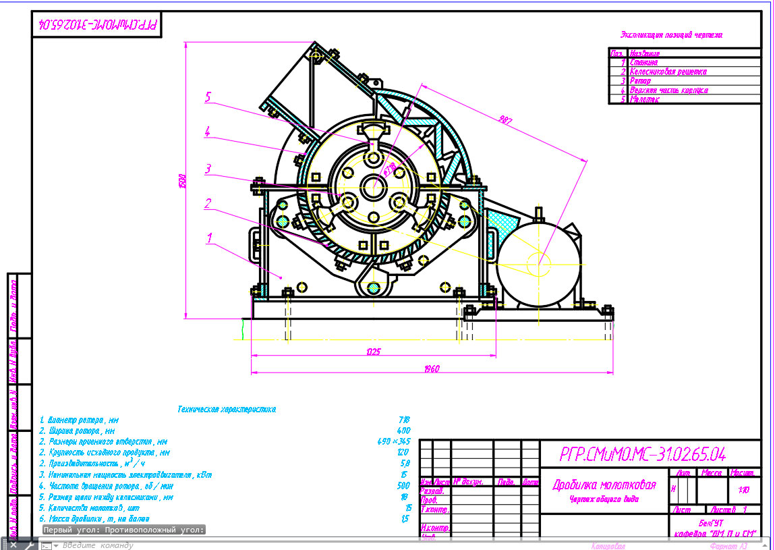Select 'Частота вращения ротора' line

tap(107, 486)
